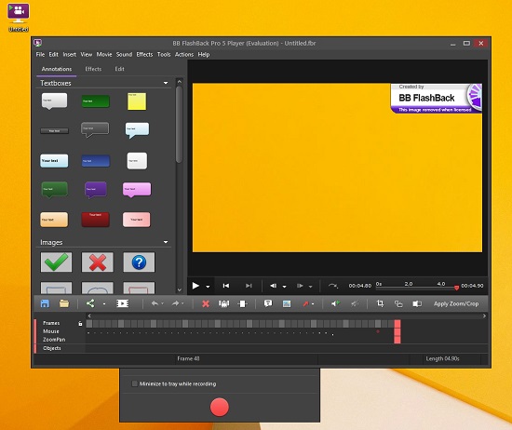Open the folder icon in the toolbar
Image resolution: width=512 pixels, height=430 pixels.
(64, 303)
